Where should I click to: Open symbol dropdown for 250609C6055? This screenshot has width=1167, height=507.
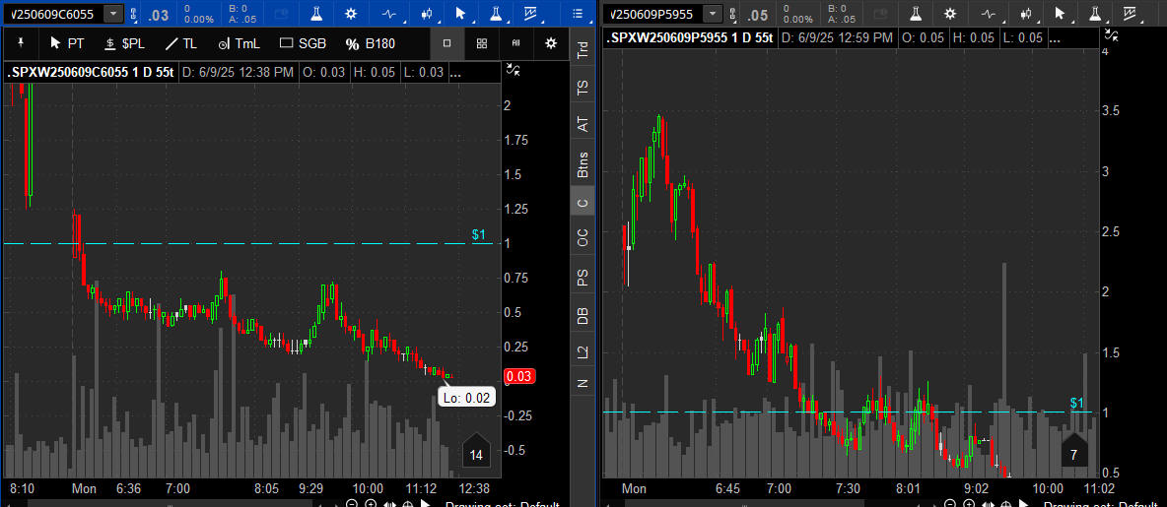click(x=113, y=14)
